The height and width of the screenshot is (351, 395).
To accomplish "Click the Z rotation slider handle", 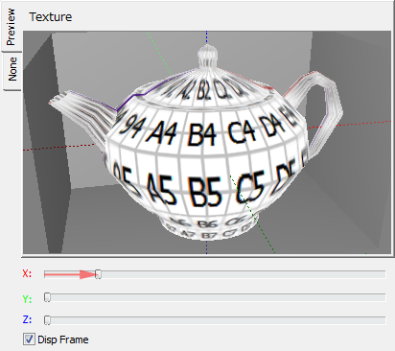I will (47, 320).
